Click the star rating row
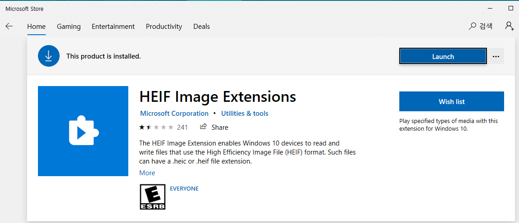 pyautogui.click(x=156, y=127)
